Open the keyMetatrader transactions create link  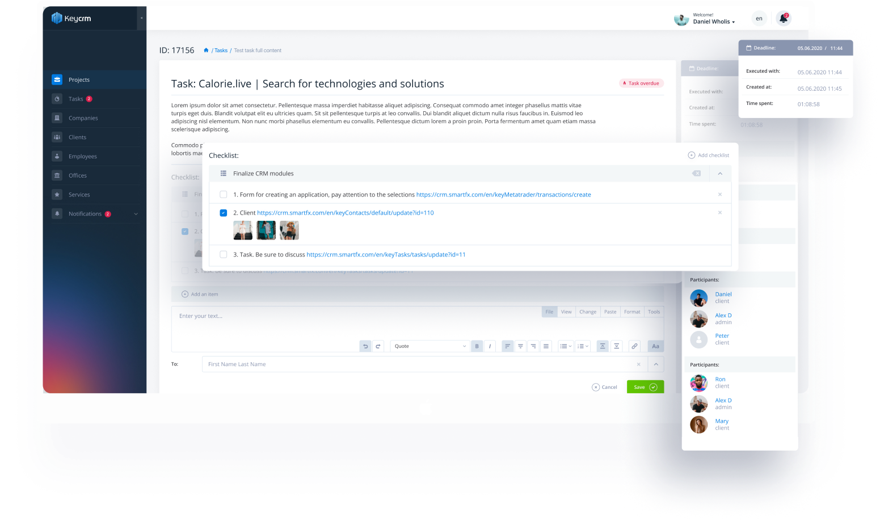pyautogui.click(x=504, y=195)
